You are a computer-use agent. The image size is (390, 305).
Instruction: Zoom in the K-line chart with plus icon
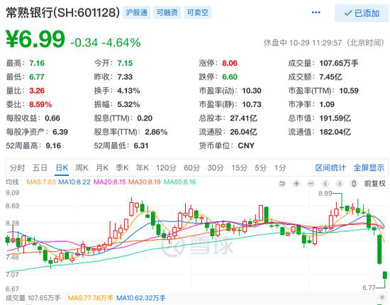[296, 184]
